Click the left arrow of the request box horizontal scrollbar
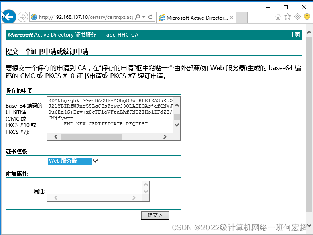The image size is (313, 235). point(56,137)
